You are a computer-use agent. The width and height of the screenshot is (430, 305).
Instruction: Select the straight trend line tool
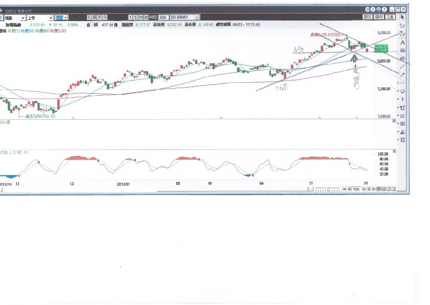click(402, 67)
